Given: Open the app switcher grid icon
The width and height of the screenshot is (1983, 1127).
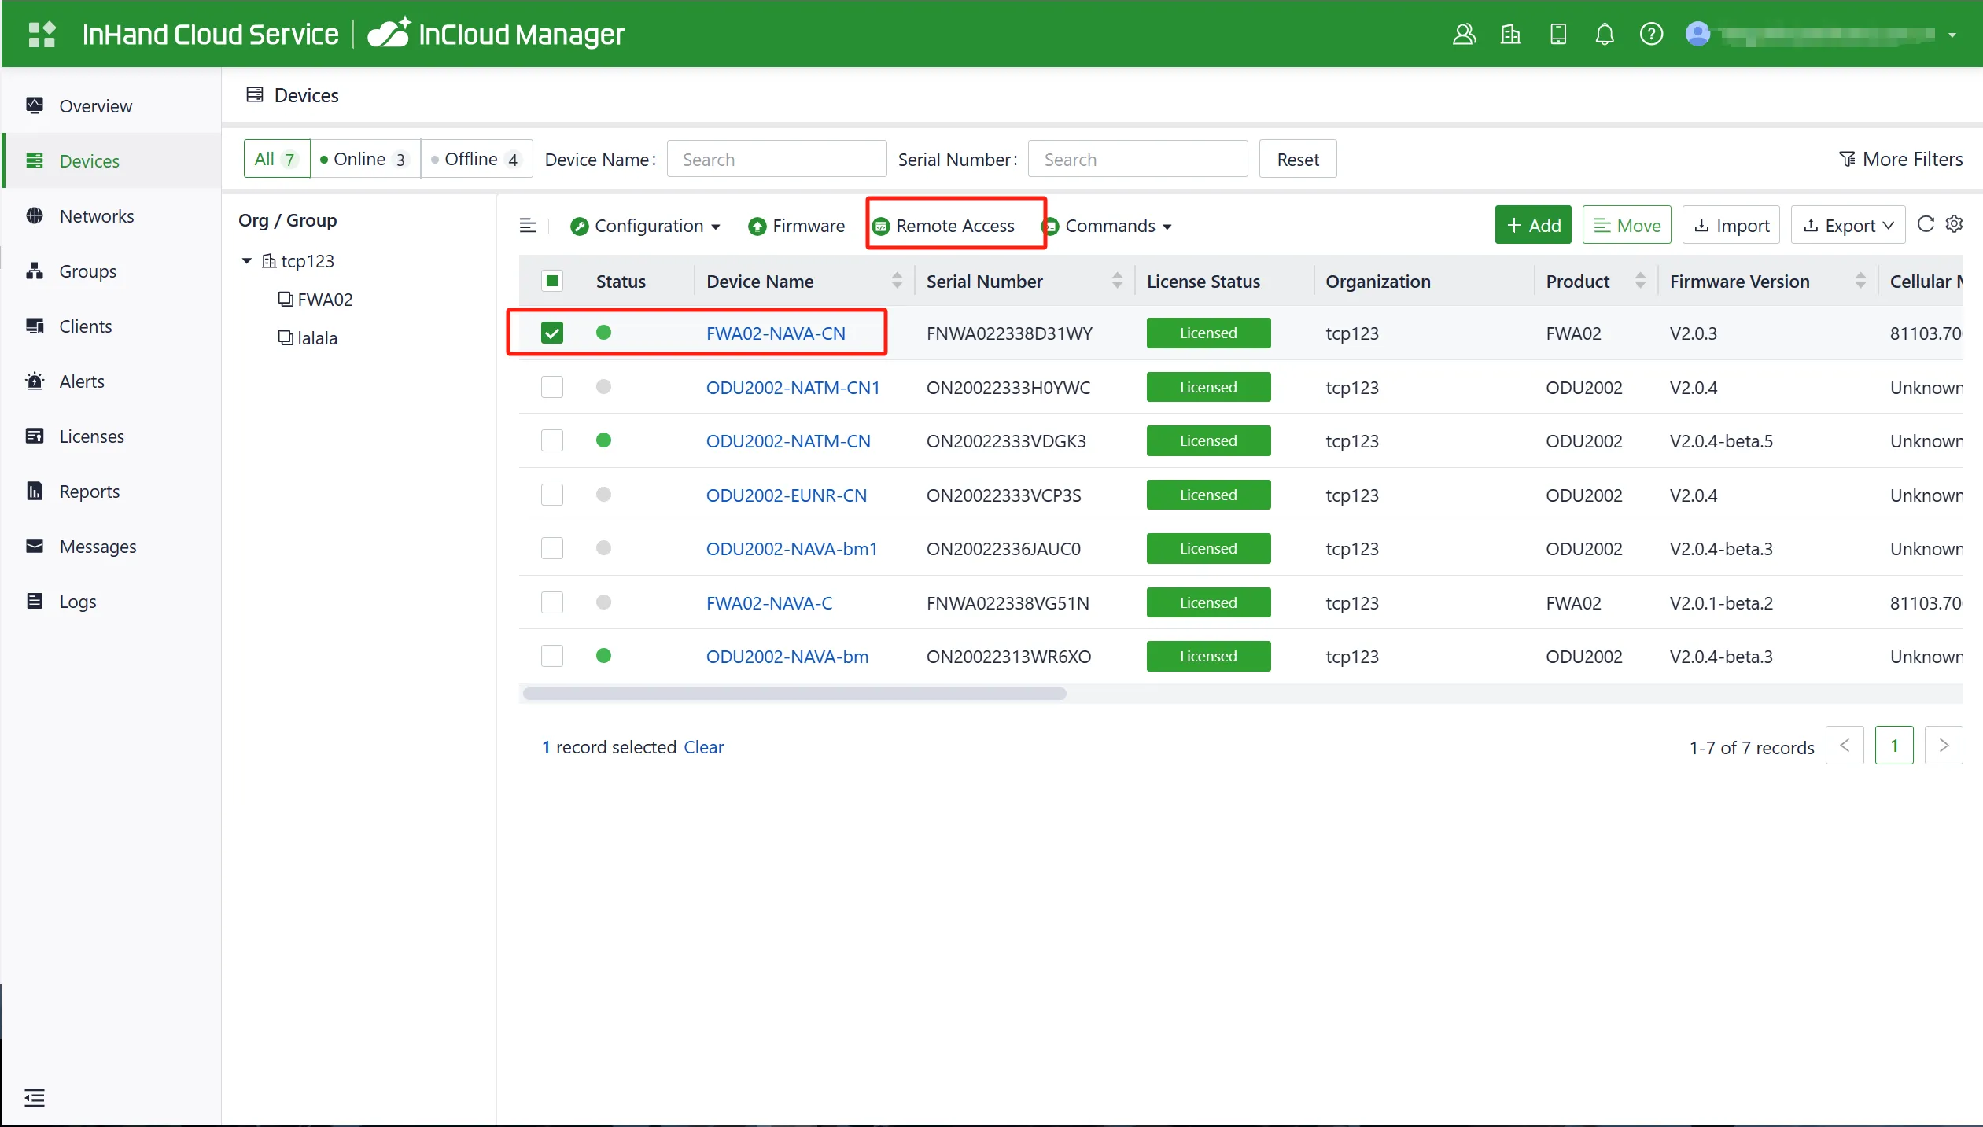Looking at the screenshot, I should [42, 35].
